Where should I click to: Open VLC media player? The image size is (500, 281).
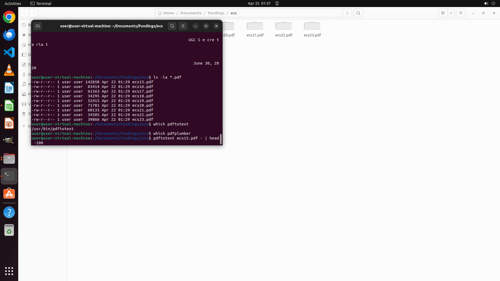click(x=9, y=70)
